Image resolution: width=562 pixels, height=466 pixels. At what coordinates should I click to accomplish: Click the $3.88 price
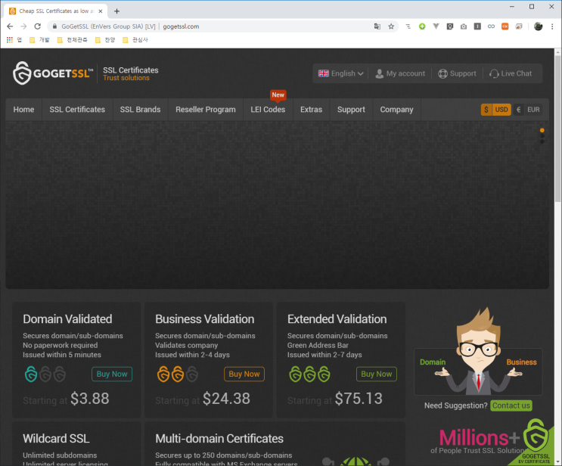[89, 399]
